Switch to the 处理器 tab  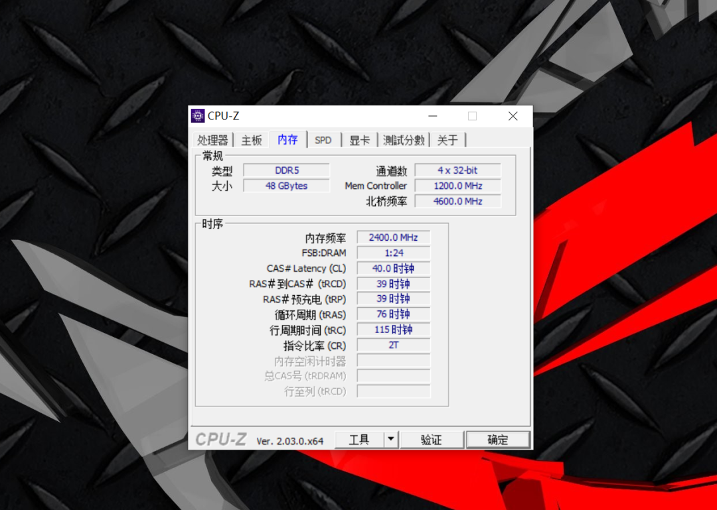(x=213, y=140)
